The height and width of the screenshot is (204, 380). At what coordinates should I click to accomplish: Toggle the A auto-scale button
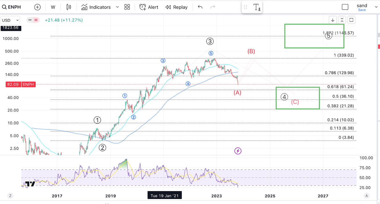[367, 196]
